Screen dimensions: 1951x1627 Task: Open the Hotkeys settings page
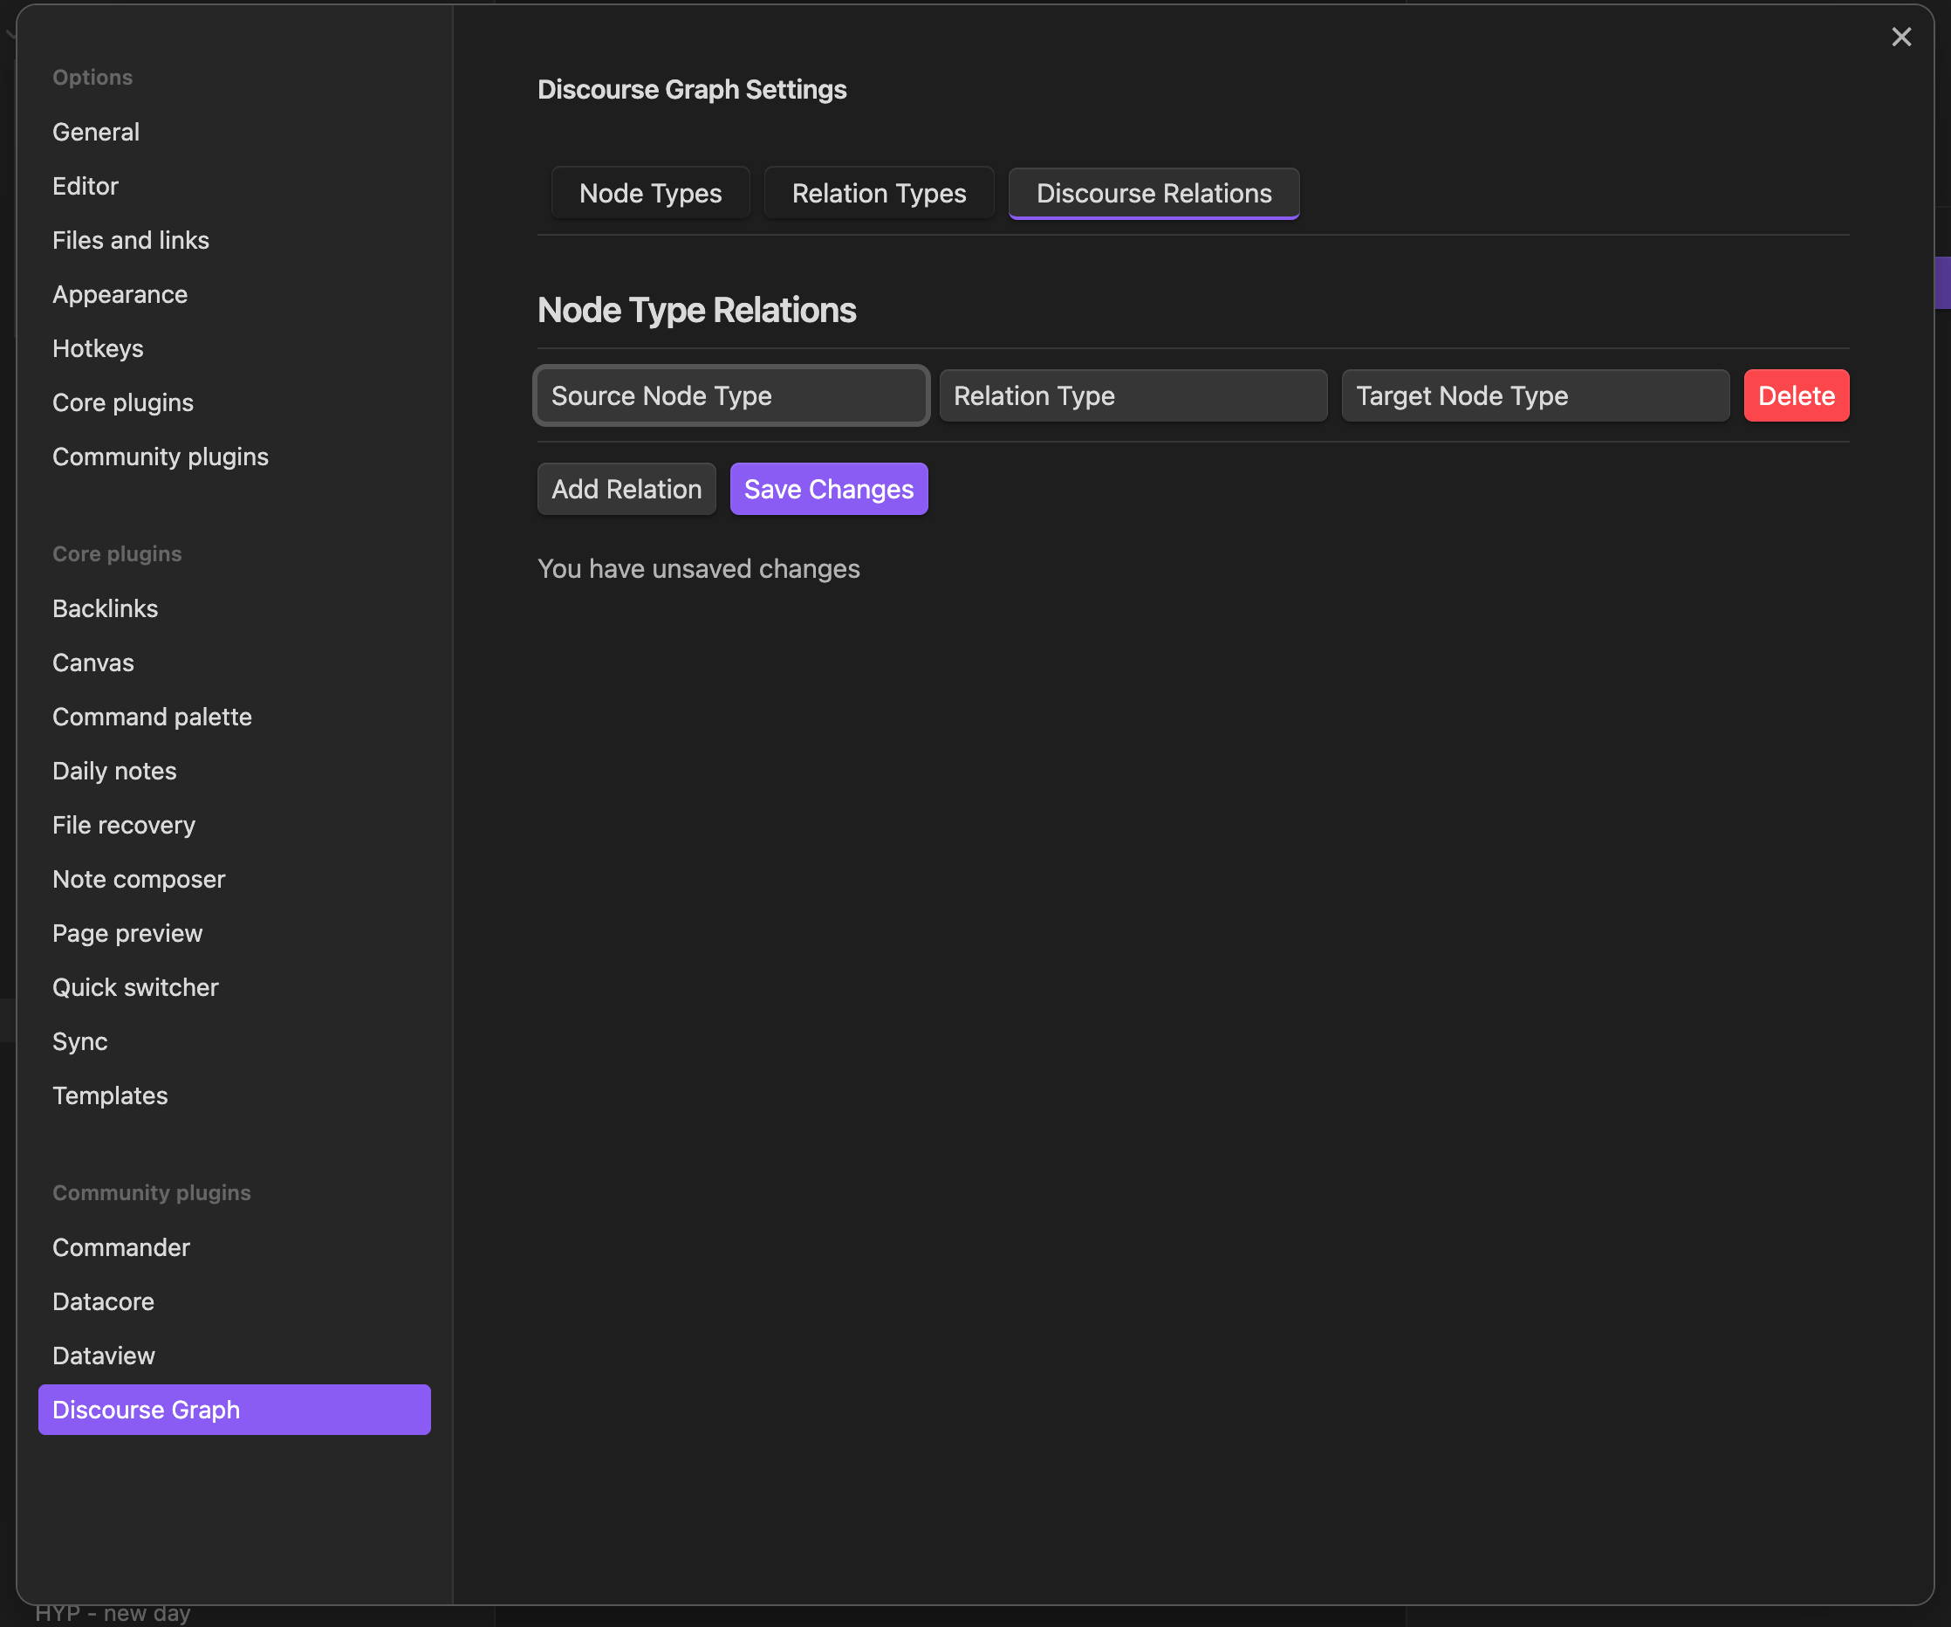coord(98,348)
